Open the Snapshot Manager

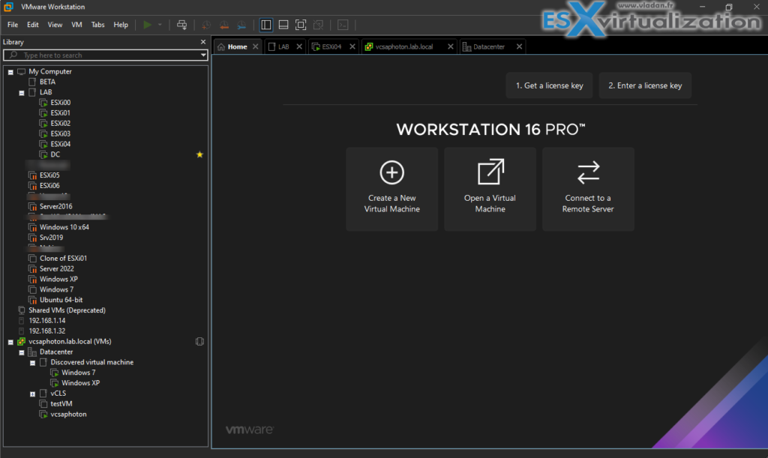(241, 24)
